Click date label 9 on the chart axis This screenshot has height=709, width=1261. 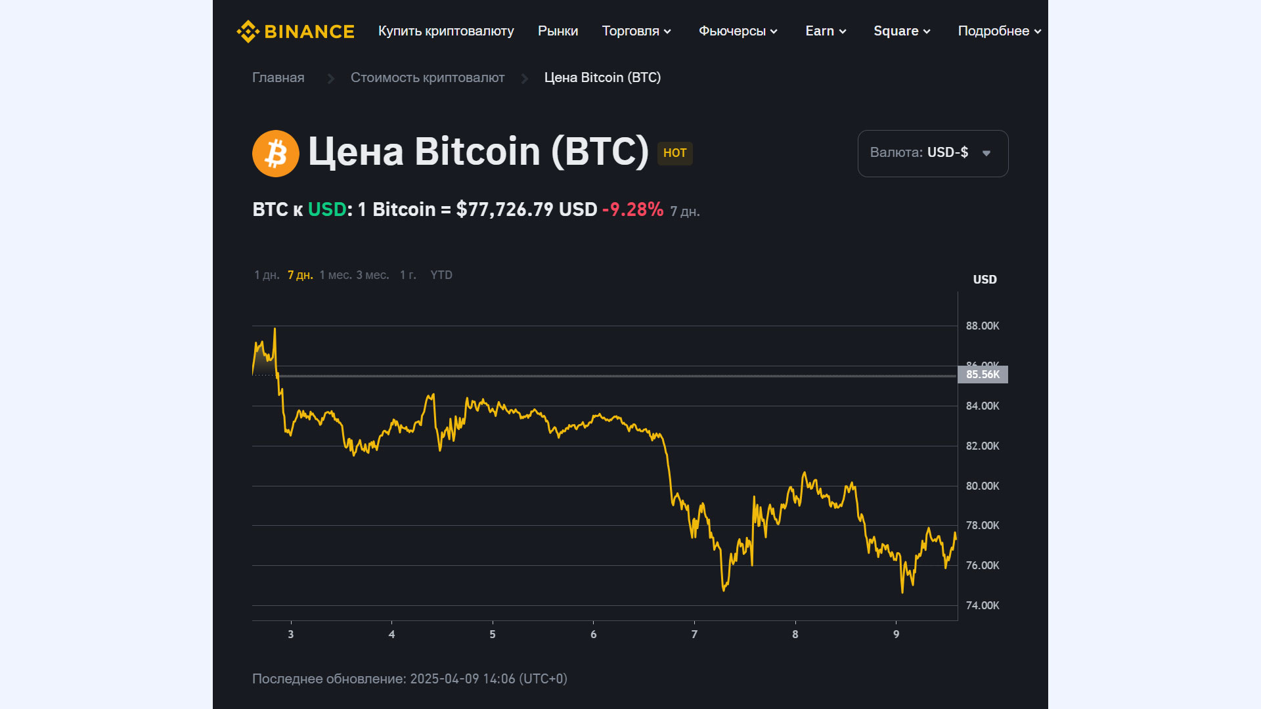click(x=896, y=634)
